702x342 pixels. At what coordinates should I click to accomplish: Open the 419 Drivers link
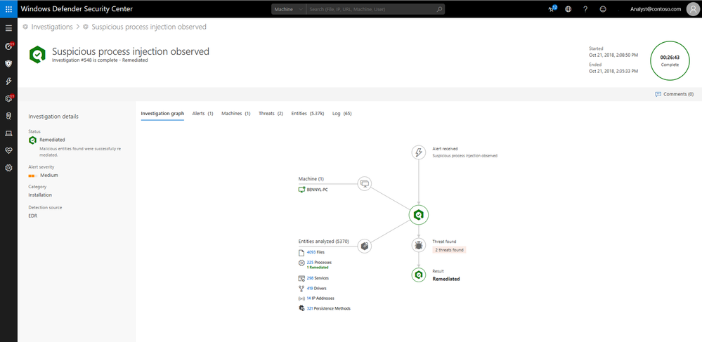tap(316, 289)
